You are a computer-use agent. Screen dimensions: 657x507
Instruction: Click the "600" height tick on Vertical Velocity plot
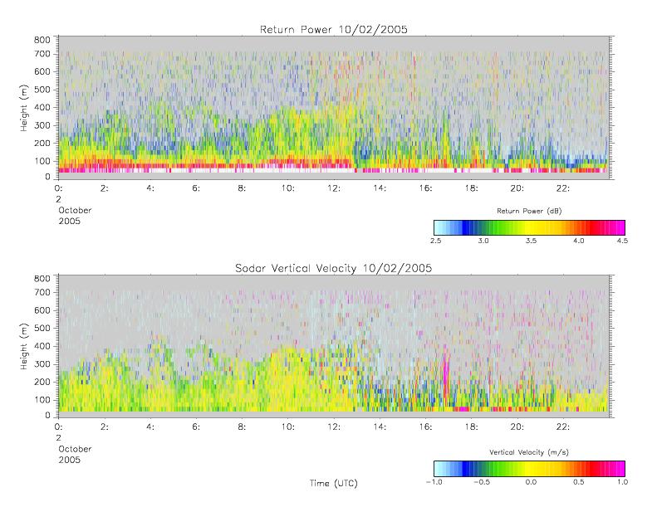click(42, 310)
